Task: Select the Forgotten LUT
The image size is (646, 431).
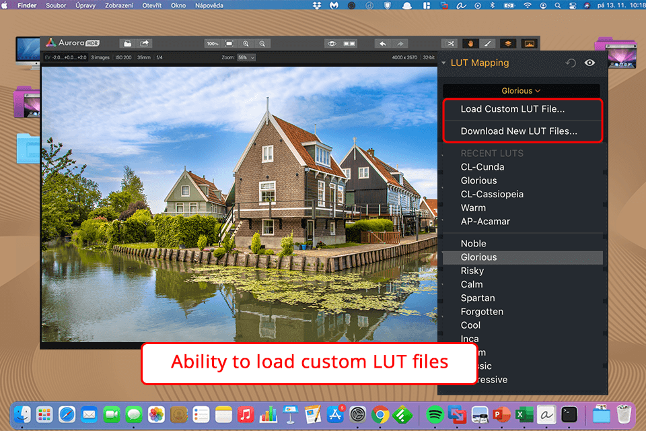Action: click(482, 312)
